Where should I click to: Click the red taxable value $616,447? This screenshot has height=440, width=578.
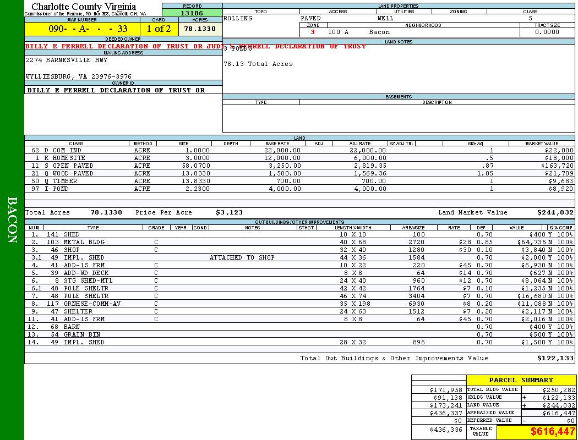click(x=553, y=432)
